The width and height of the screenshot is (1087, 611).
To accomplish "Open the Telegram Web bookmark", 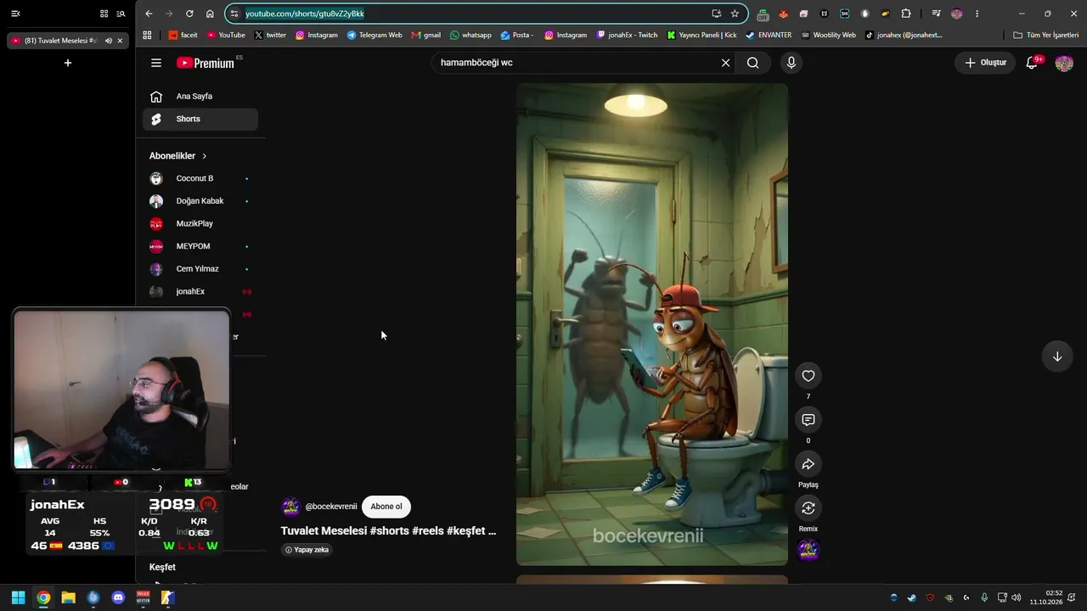I will point(375,35).
